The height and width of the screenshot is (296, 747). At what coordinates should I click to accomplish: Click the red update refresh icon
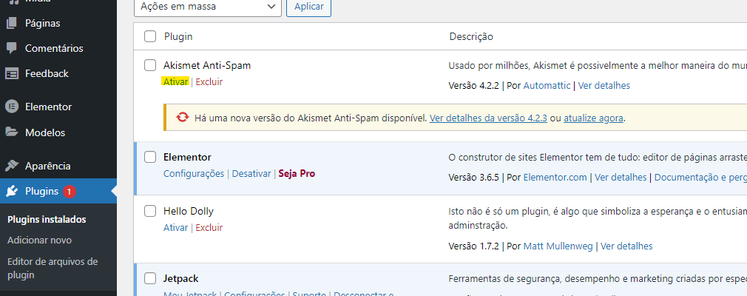(x=183, y=117)
